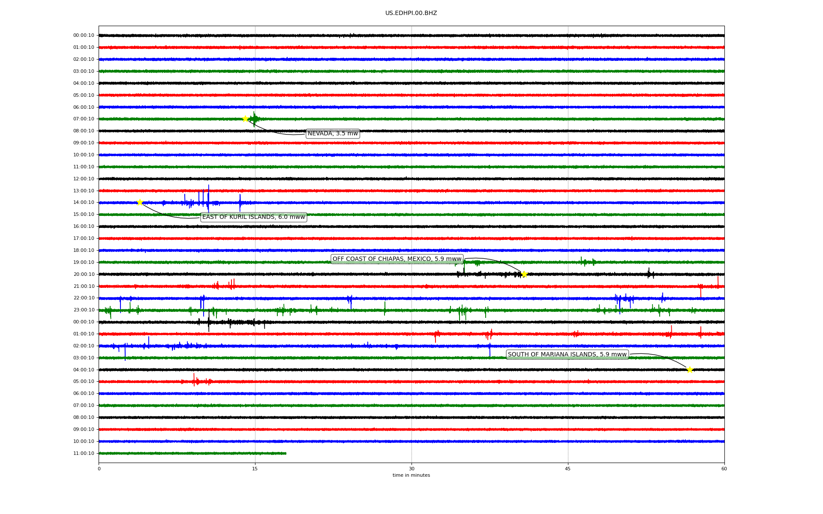Click the x-axis tick label 15
823x514 pixels.
(x=255, y=469)
